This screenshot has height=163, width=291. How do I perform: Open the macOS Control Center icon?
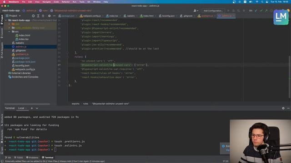point(267,2)
